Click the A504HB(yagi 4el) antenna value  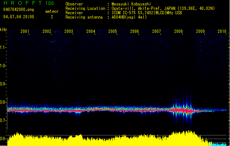[x=129, y=17]
